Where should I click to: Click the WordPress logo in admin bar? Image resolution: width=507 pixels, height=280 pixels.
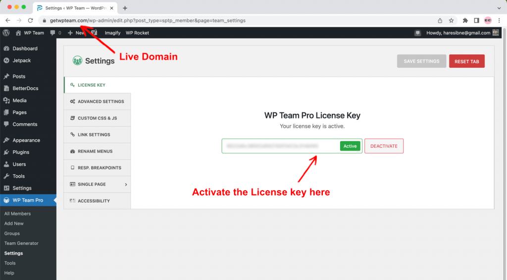point(6,33)
